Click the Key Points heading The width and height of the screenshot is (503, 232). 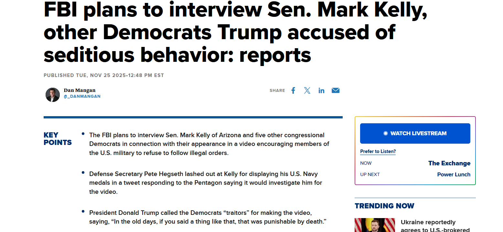58,139
